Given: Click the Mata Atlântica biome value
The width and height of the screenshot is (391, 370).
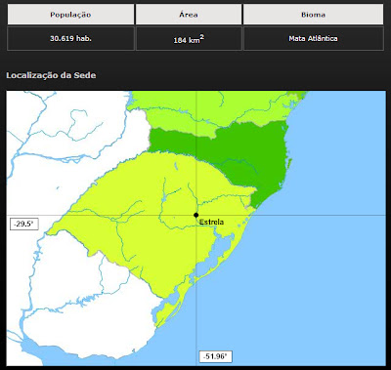Looking at the screenshot, I should (x=313, y=38).
